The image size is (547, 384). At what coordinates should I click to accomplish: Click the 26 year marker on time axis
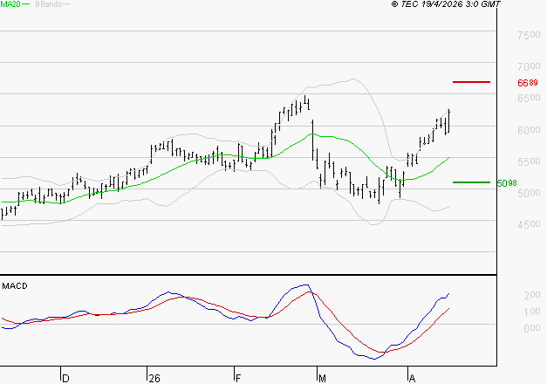click(x=154, y=378)
